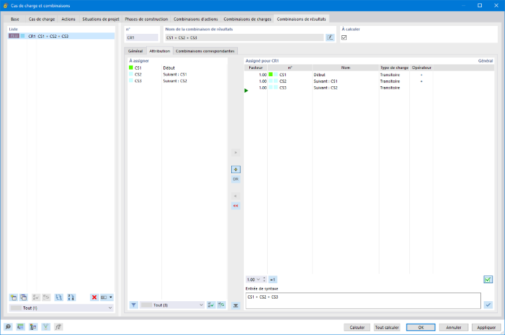Viewport: 505px width, 335px height.
Task: Click the OR operator assign button
Action: pos(236,179)
